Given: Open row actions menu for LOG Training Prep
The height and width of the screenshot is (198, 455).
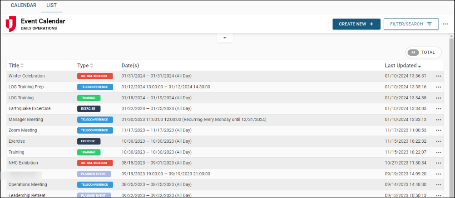Looking at the screenshot, I should pos(438,87).
